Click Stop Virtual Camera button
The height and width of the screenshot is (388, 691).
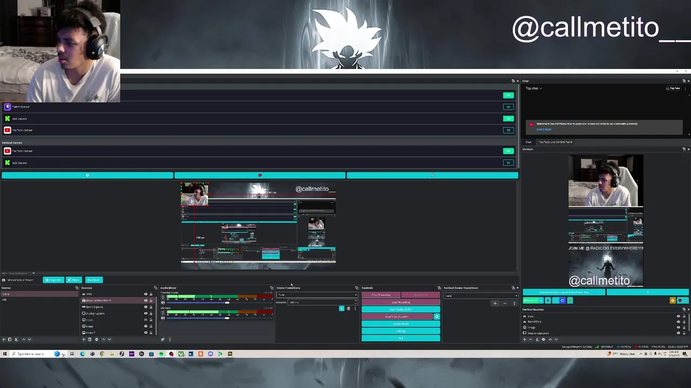point(397,316)
